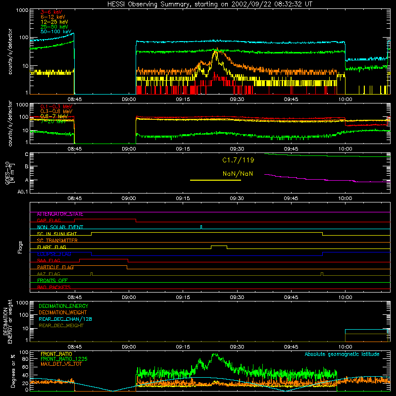Select the "6-12 keV" legend entry
This screenshot has width=396, height=396.
pos(53,17)
